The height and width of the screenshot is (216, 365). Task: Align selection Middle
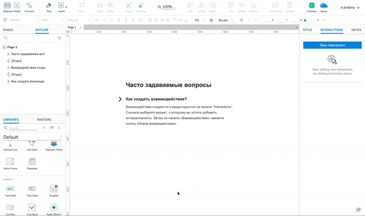coord(242,5)
